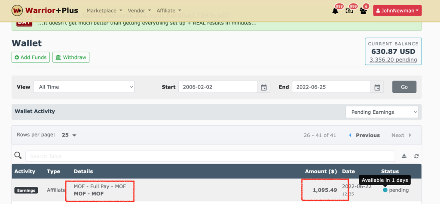The height and width of the screenshot is (204, 440).
Task: Click the Start date field
Action: click(x=218, y=87)
